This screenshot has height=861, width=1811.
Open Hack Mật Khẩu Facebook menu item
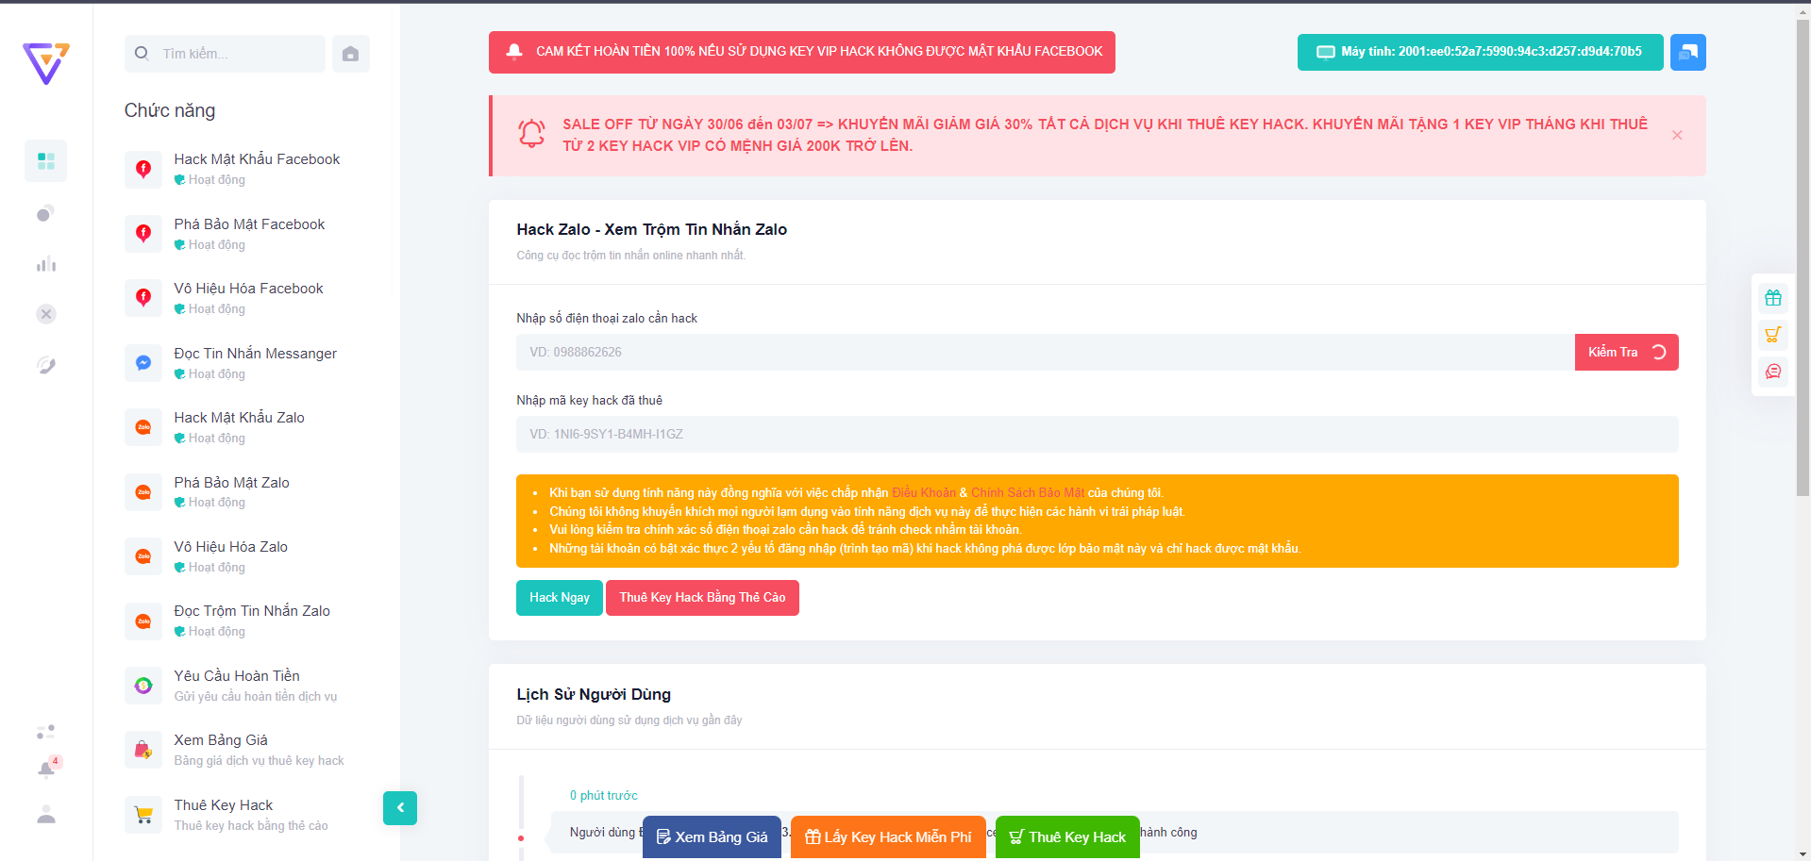257,159
